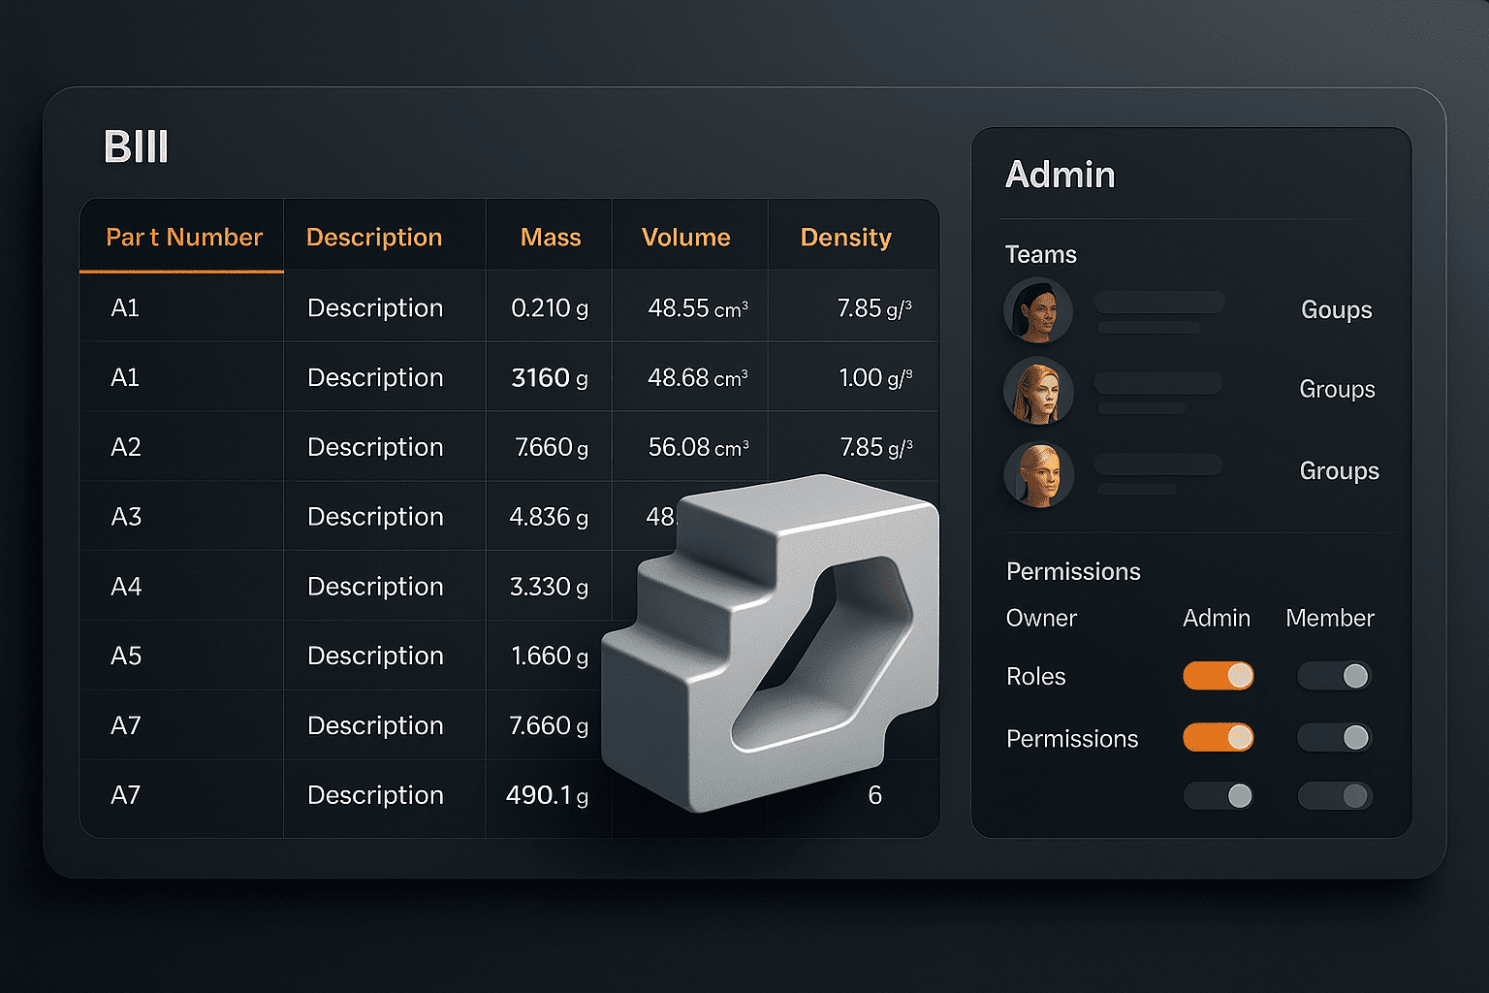The height and width of the screenshot is (993, 1489).
Task: Open Groups beside the red-haired avatar
Action: coord(1338,390)
